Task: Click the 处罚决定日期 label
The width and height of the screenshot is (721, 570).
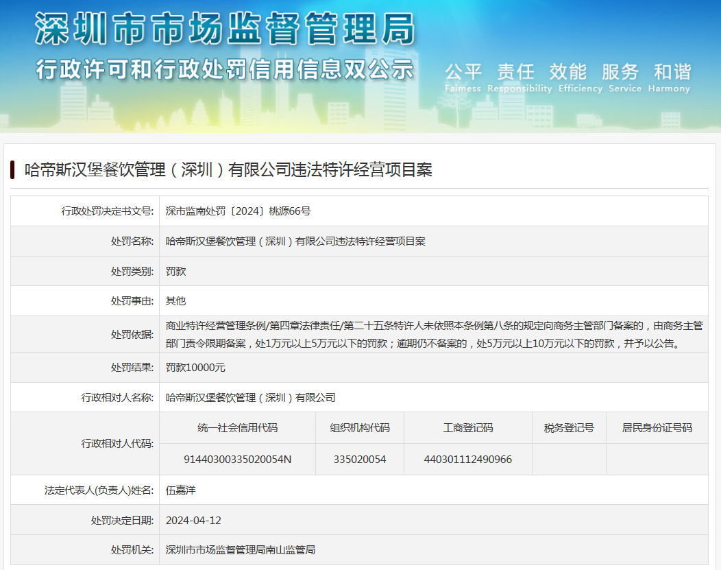Action: pyautogui.click(x=122, y=521)
